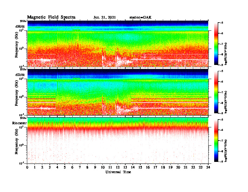Click the 32Hz label above dH/dt
Screen dimensions: 248x192
click(23, 21)
